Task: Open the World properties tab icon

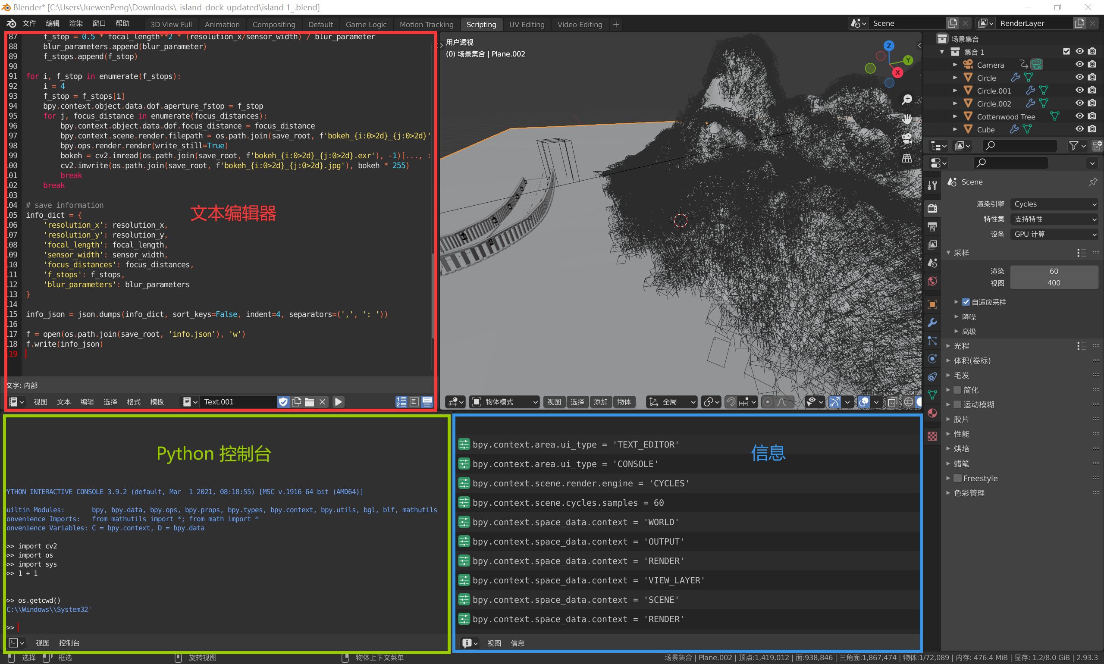Action: tap(932, 281)
